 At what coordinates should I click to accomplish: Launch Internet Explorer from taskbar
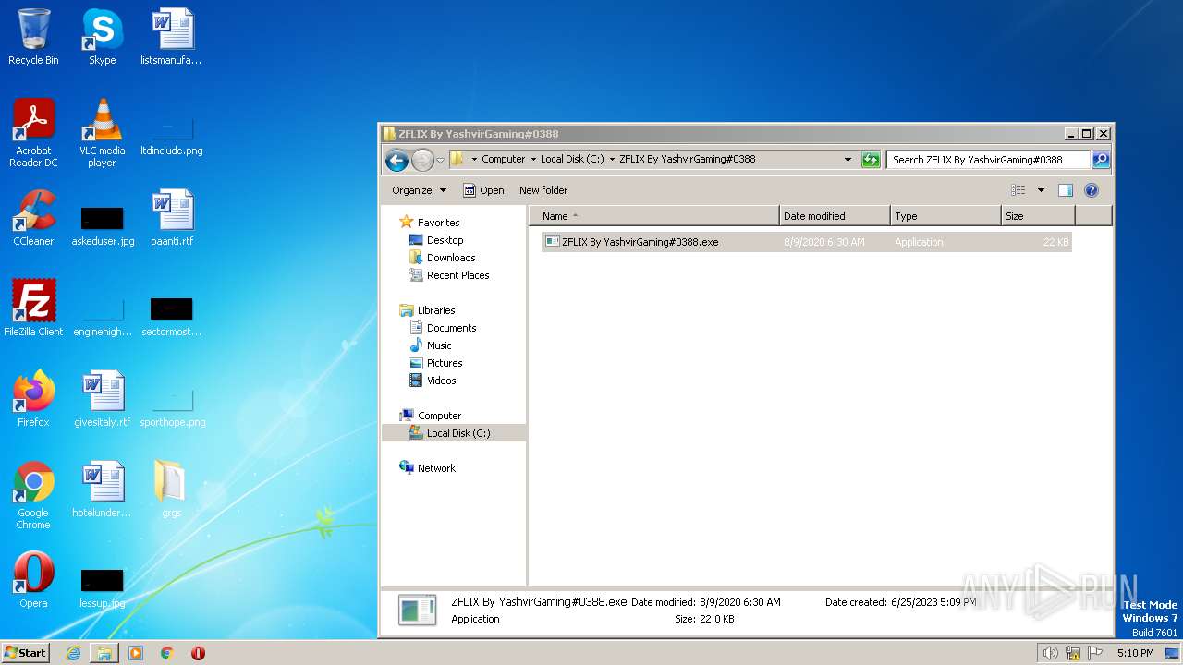(73, 653)
